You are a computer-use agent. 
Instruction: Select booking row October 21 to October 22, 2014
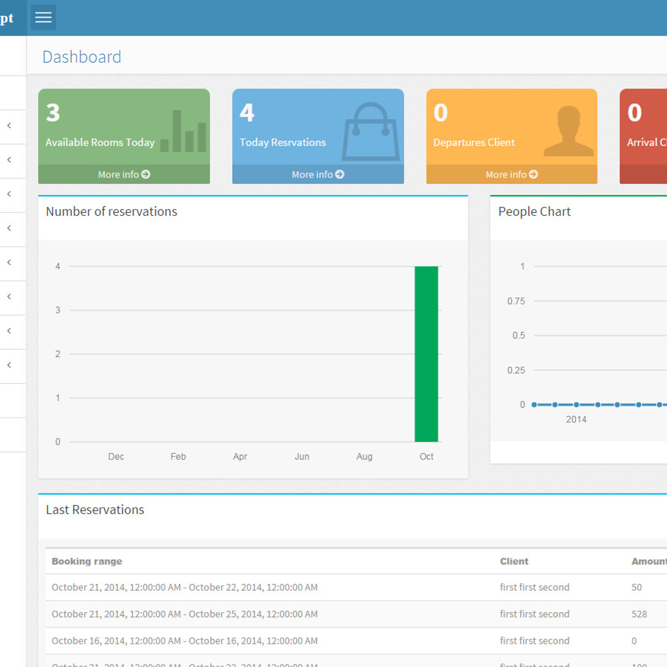(356, 587)
